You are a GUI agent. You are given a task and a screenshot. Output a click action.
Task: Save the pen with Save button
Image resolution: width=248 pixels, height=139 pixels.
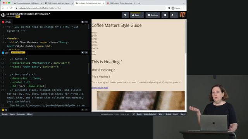(x=135, y=15)
